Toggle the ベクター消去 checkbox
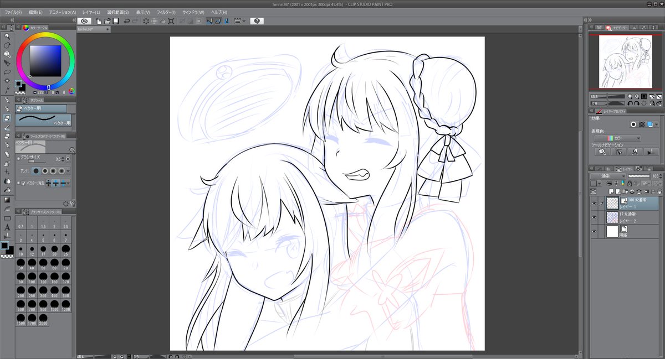This screenshot has width=665, height=359. tap(23, 183)
